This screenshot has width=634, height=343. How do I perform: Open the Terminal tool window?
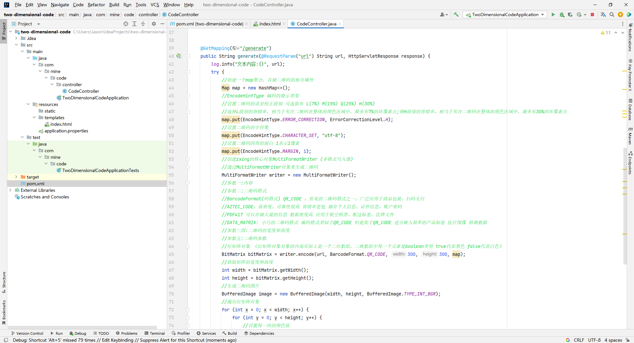(155, 333)
